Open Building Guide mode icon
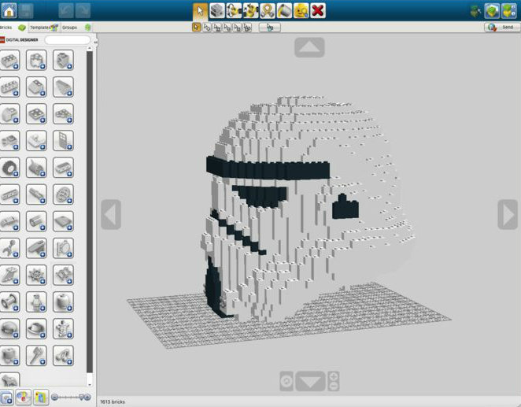This screenshot has height=407, width=521. (x=509, y=11)
